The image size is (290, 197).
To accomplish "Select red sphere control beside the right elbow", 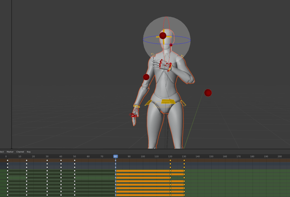I will (x=146, y=77).
